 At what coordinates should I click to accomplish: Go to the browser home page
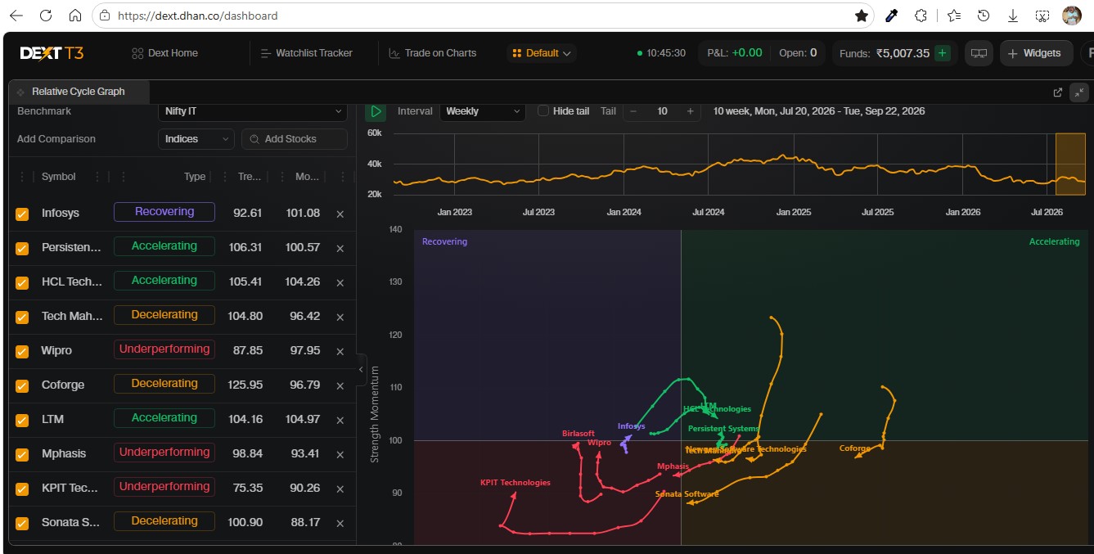74,16
